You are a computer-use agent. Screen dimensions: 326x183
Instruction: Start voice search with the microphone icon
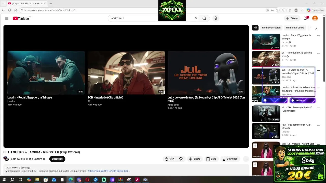[216, 18]
